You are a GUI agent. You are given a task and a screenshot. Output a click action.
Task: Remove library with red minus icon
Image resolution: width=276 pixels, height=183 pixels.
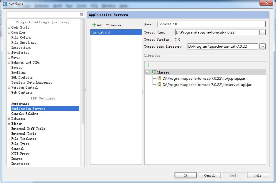(x=156, y=65)
